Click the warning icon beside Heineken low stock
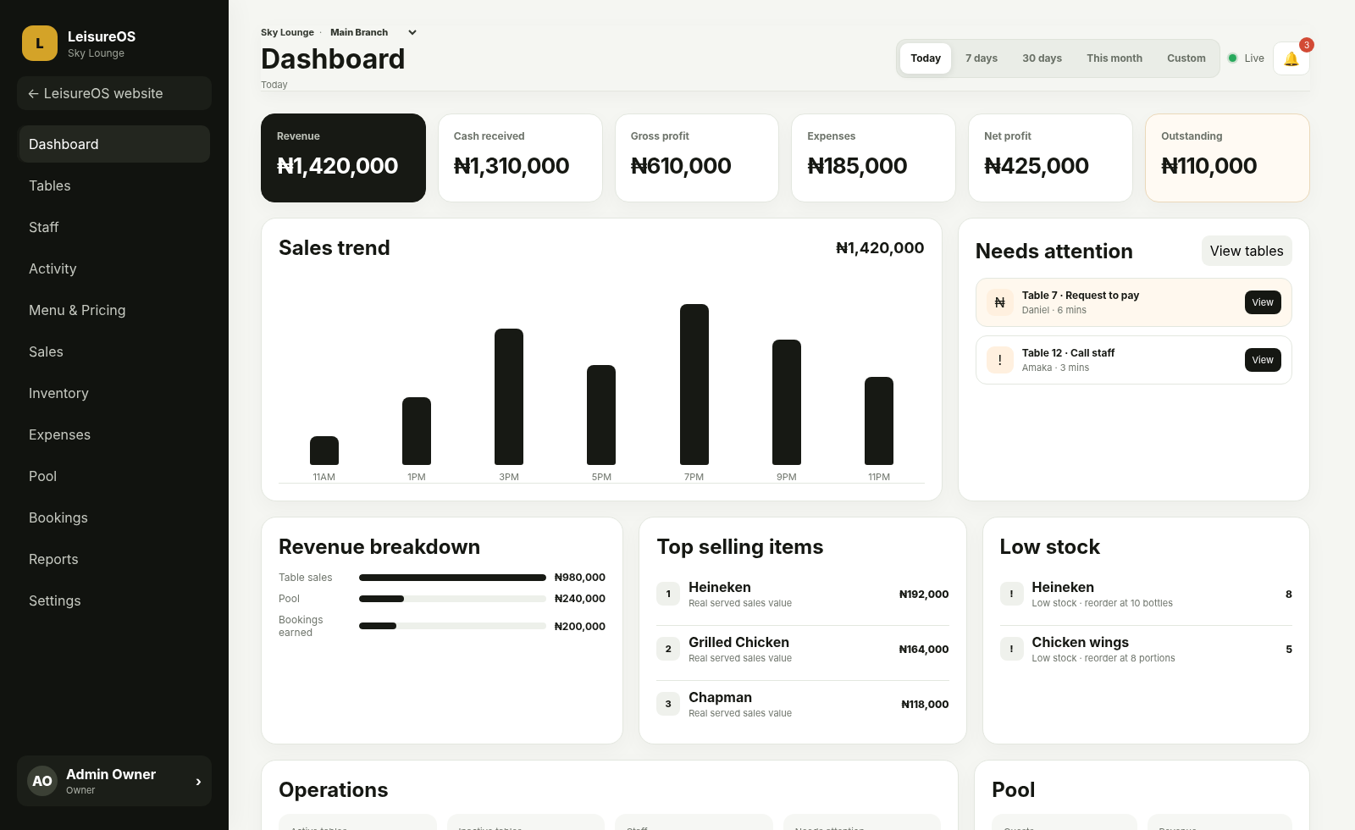 point(1011,594)
